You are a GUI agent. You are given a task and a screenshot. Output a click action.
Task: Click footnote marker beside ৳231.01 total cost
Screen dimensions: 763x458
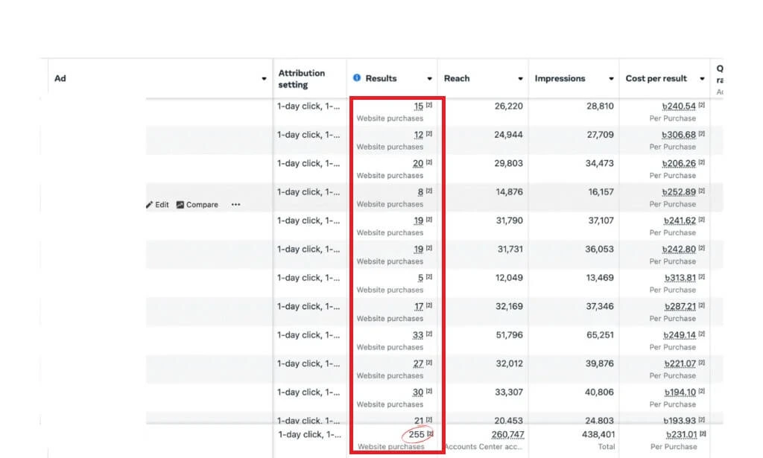click(703, 433)
